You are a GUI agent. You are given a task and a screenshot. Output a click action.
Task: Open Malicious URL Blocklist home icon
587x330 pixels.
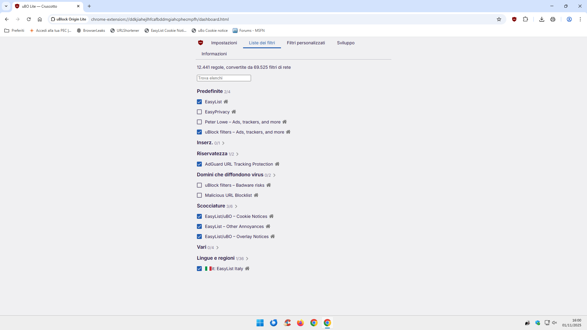(256, 195)
